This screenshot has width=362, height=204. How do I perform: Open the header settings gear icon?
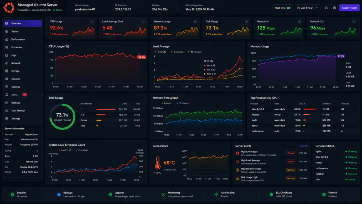(x=334, y=8)
